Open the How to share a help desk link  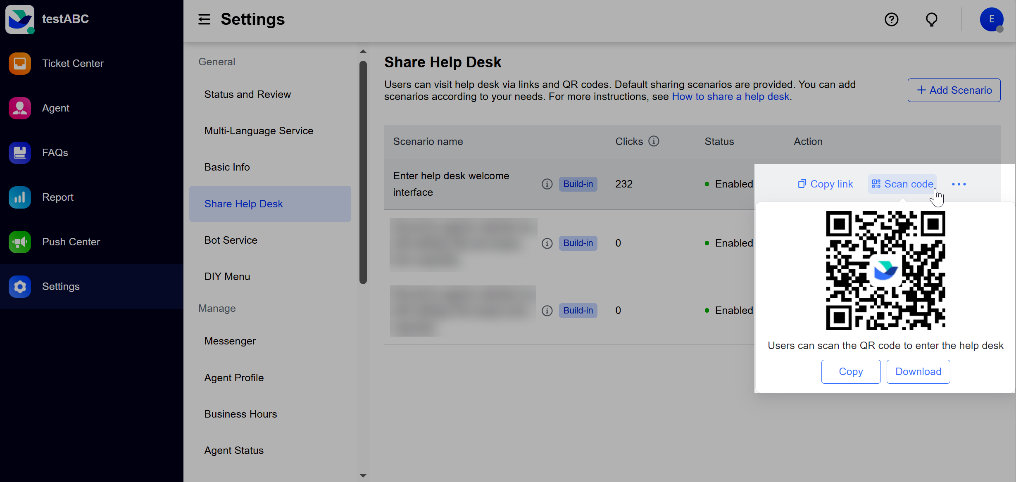(730, 97)
